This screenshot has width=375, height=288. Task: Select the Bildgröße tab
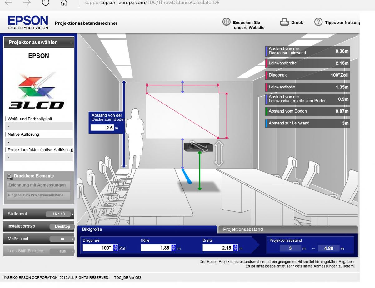pyautogui.click(x=147, y=229)
